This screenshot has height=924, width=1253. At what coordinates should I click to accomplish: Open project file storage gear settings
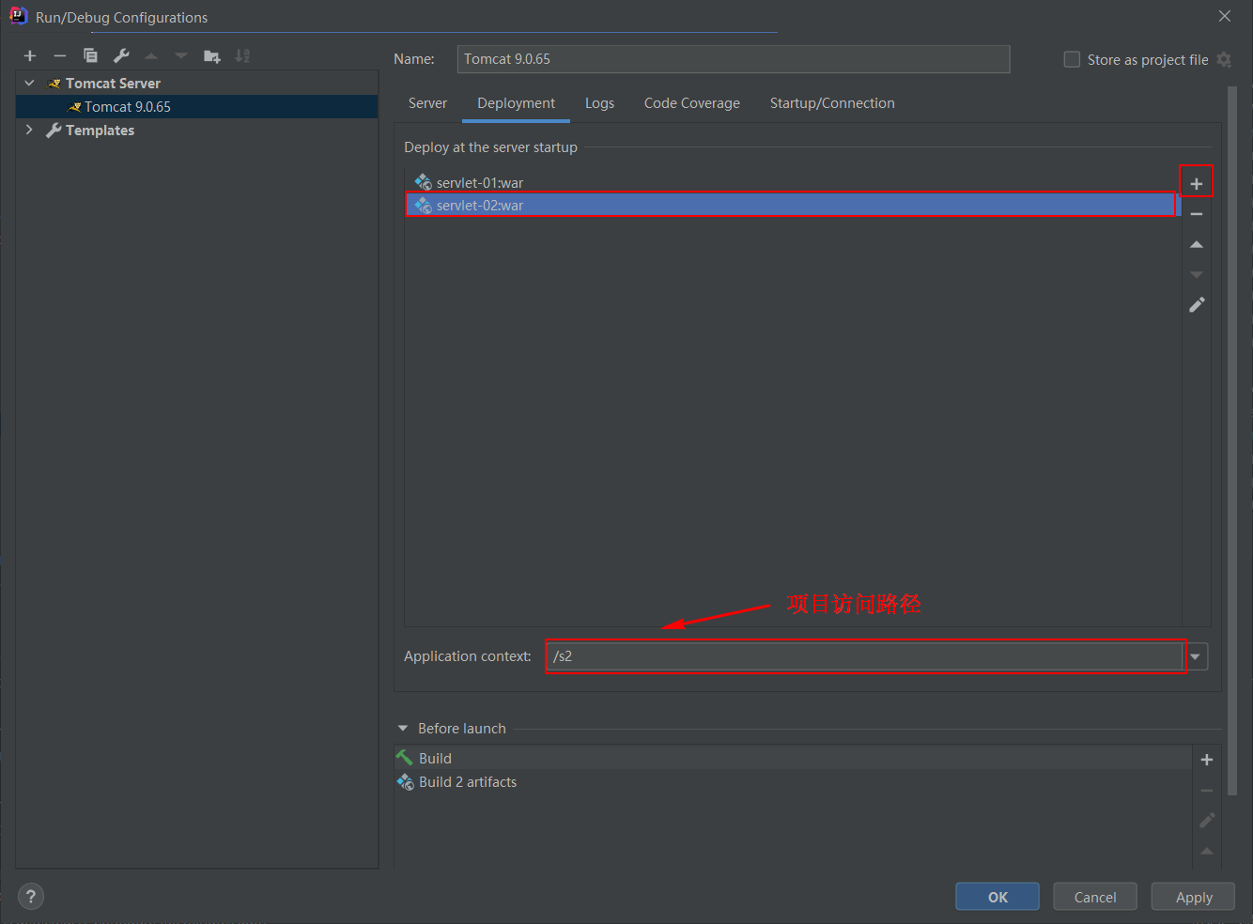tap(1224, 59)
